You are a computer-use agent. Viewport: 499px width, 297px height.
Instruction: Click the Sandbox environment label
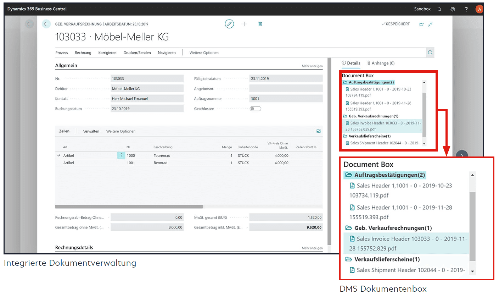(x=422, y=9)
